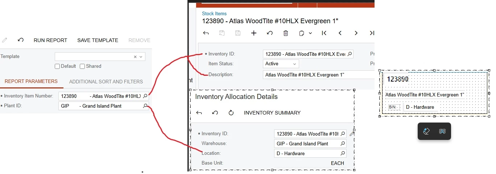Expand the clipboard menu chevron in Stock Items
Screen dimensions: 496x174
(310, 33)
